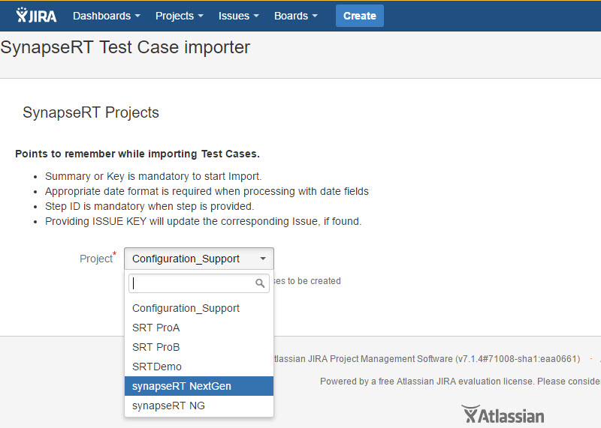Select SRTDemo from the project list
Viewport: 601px width, 428px height.
[x=157, y=367]
